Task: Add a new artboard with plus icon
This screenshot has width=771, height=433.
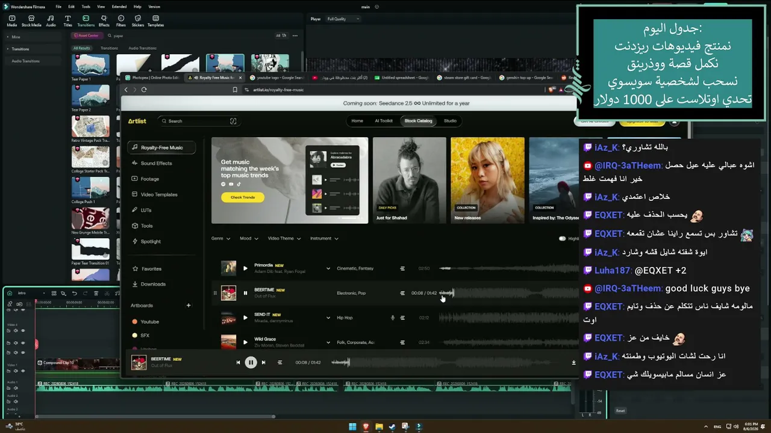Action: 189,306
